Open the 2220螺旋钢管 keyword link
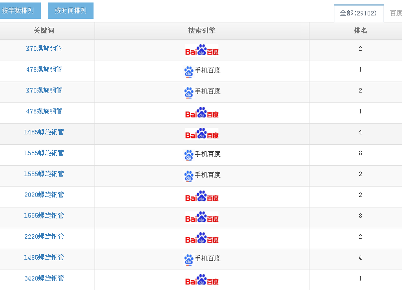The image size is (402, 290). click(44, 237)
